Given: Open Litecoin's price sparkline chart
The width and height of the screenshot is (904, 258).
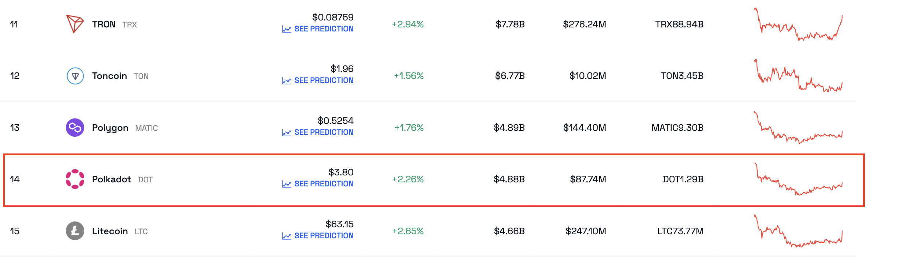Looking at the screenshot, I should (x=798, y=231).
